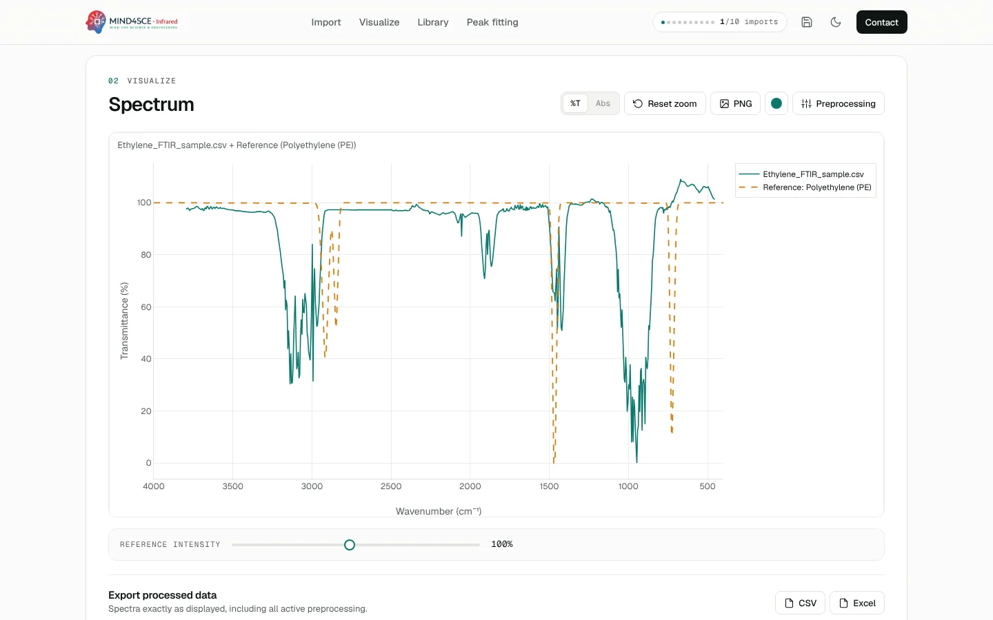This screenshot has height=620, width=993.
Task: Click the Wavenumber axis label
Action: [x=439, y=511]
